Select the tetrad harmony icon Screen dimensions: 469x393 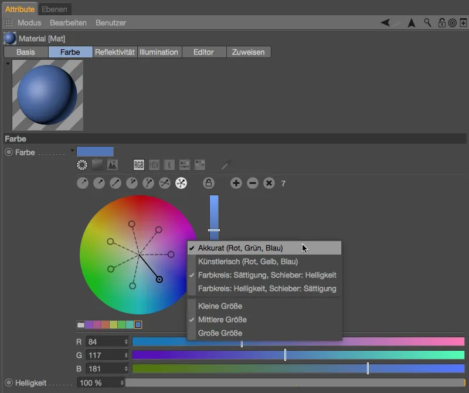click(165, 183)
